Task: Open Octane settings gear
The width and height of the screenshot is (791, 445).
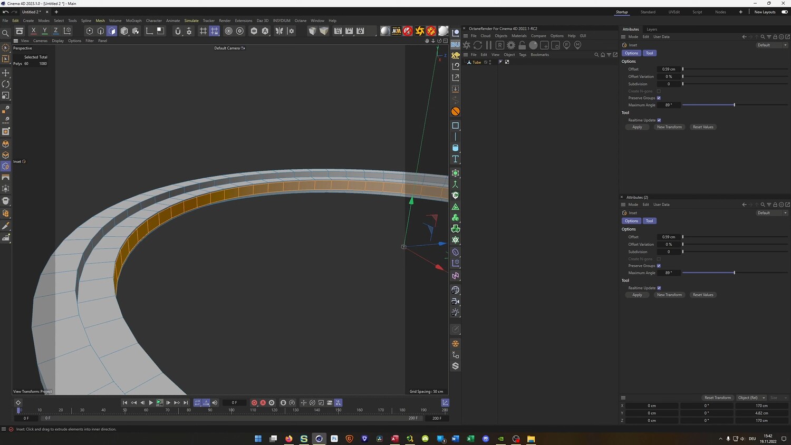Action: tap(511, 45)
